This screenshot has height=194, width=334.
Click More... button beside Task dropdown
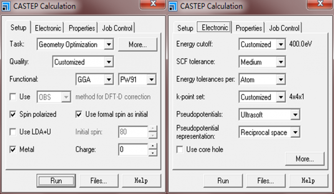[138, 44]
